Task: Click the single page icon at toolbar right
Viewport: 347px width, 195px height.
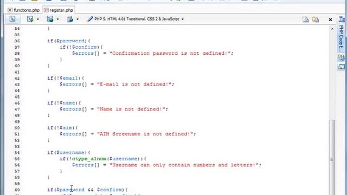Action: pyautogui.click(x=306, y=19)
